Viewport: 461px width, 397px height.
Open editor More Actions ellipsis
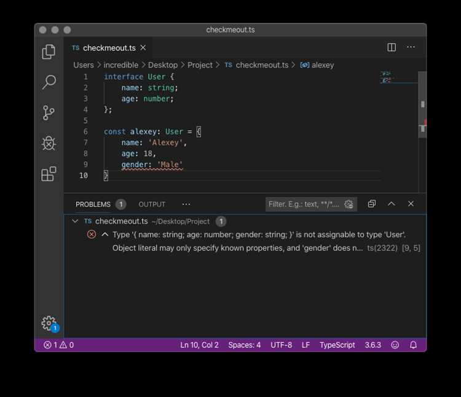[411, 47]
